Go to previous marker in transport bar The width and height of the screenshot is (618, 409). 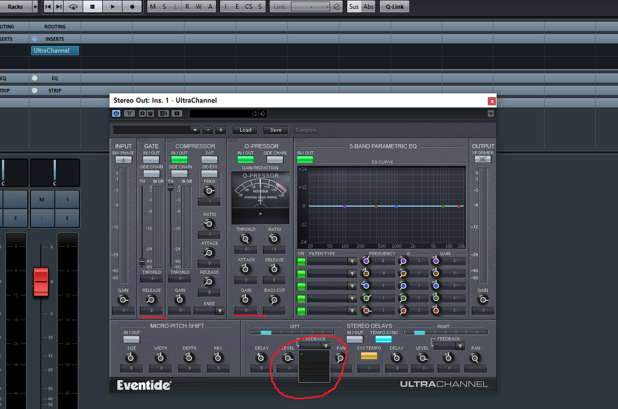(x=48, y=7)
